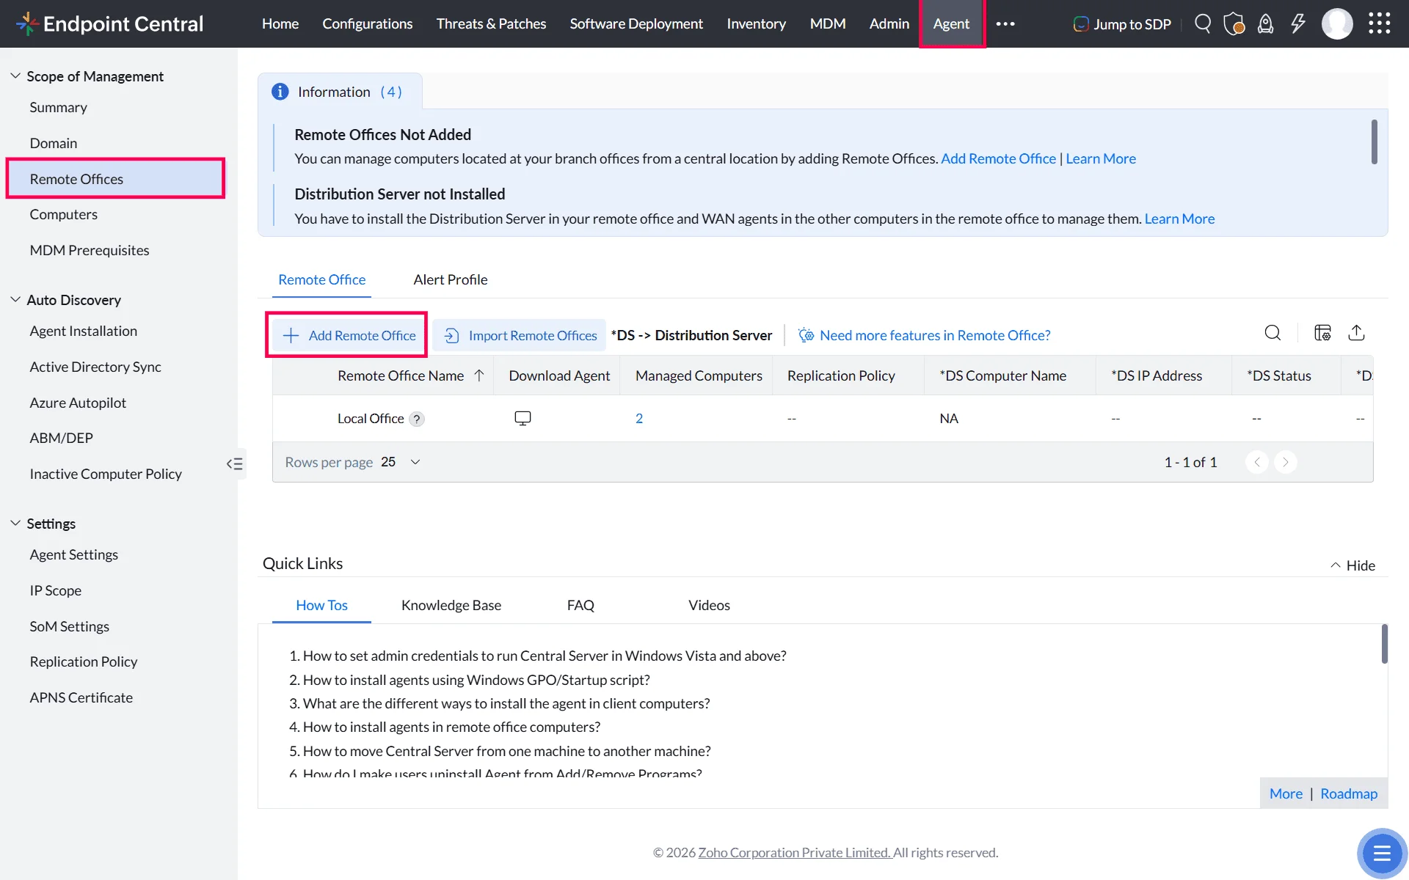
Task: Open the quick actions lightning bolt icon
Action: (1298, 23)
